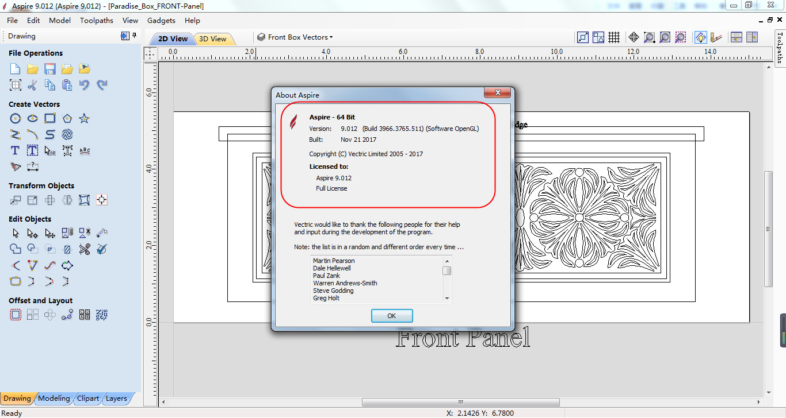This screenshot has width=786, height=418.
Task: Toggle the Snap to Grid icon
Action: coord(614,37)
